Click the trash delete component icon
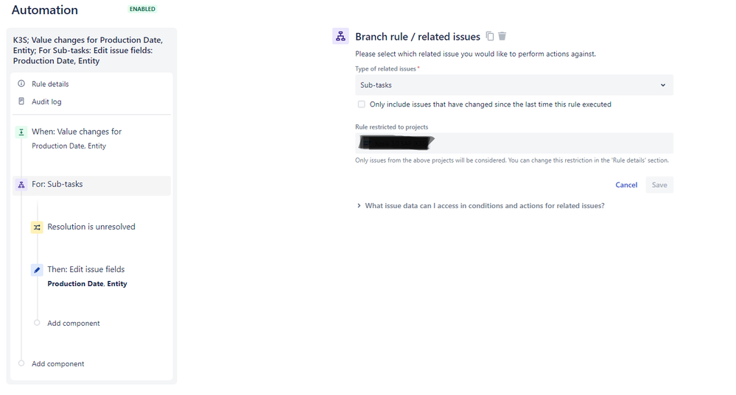Screen dimensions: 736x395 click(x=502, y=36)
